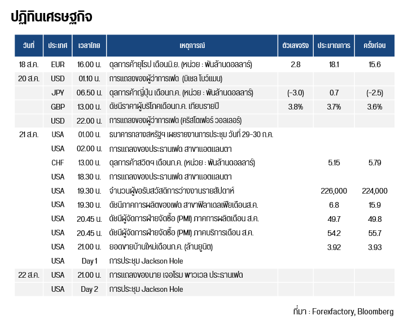Click the actual value 2.8 for Eurozone trade

[x=295, y=64]
